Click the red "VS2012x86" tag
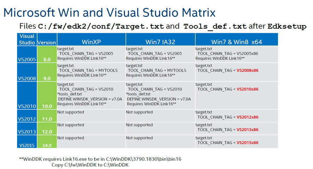313x169 pixels. 247,117
